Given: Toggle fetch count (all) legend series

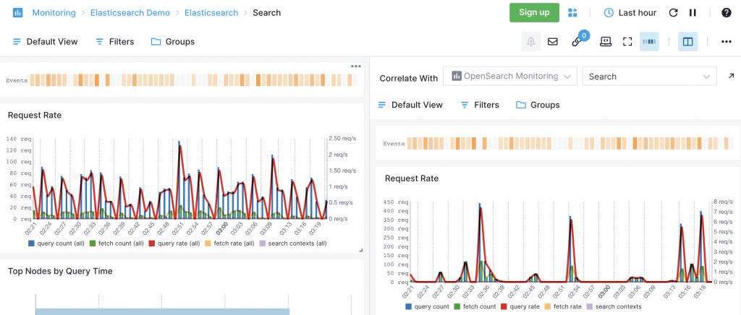Looking at the screenshot, I should 117,243.
